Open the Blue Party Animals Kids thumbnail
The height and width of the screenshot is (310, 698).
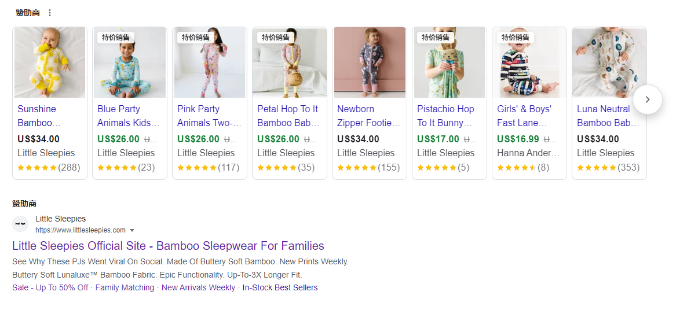coord(130,62)
